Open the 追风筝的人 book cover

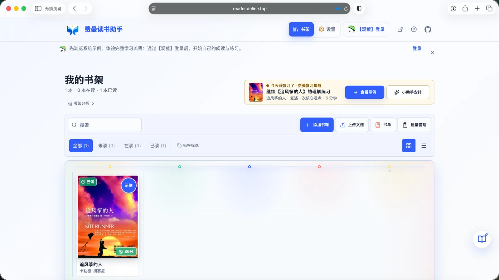coord(108,217)
